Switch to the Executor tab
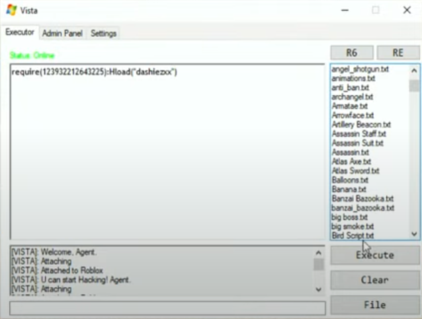Viewport: 422px width, 319px height. pyautogui.click(x=20, y=32)
